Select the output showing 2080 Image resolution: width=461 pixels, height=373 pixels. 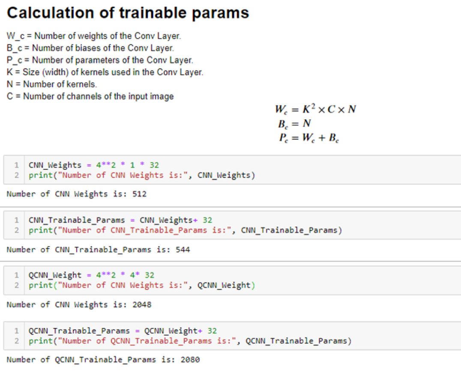pos(103,360)
